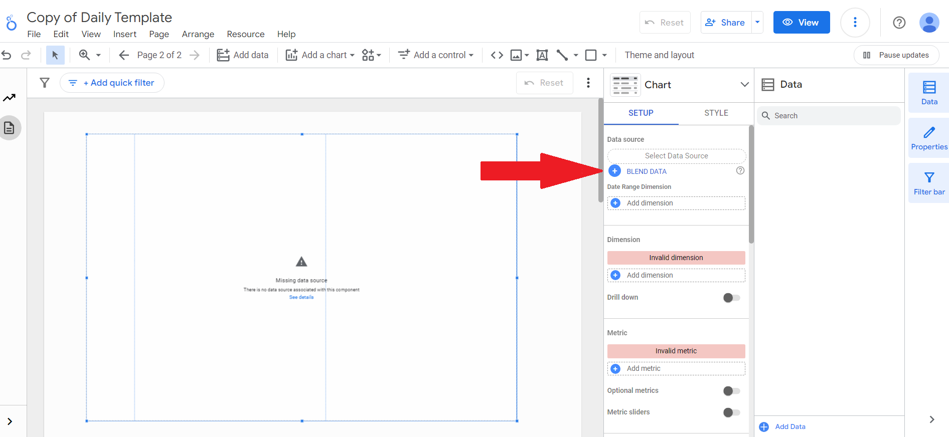Screen dimensions: 949x437
Task: Select the pointer selection mode tool
Action: (55, 55)
